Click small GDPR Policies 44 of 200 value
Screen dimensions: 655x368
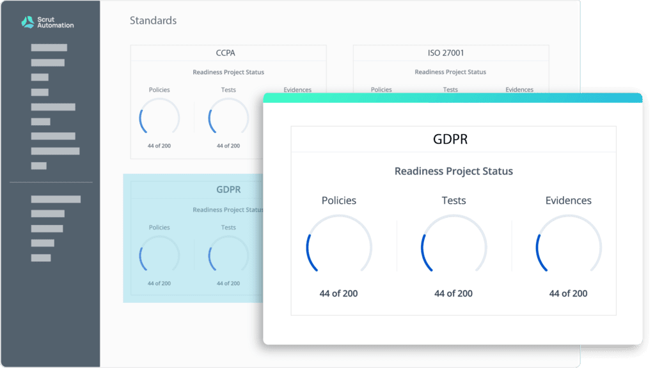coord(159,283)
